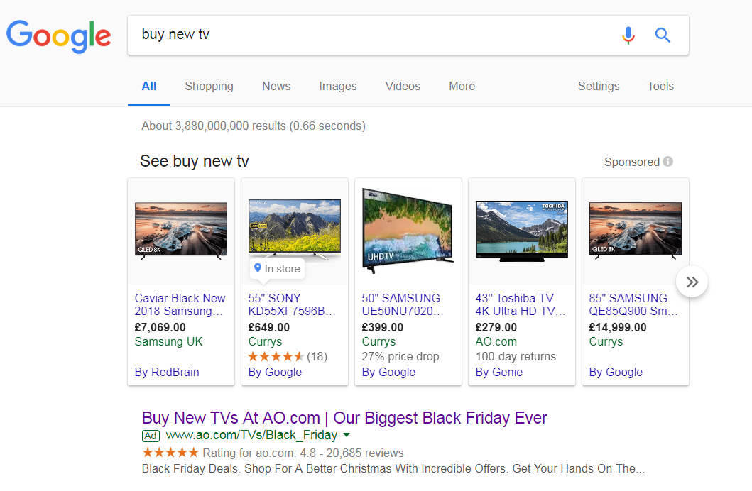Screen dimensions: 752x491
Task: Click the 'Sponsored' label
Action: [x=631, y=162]
